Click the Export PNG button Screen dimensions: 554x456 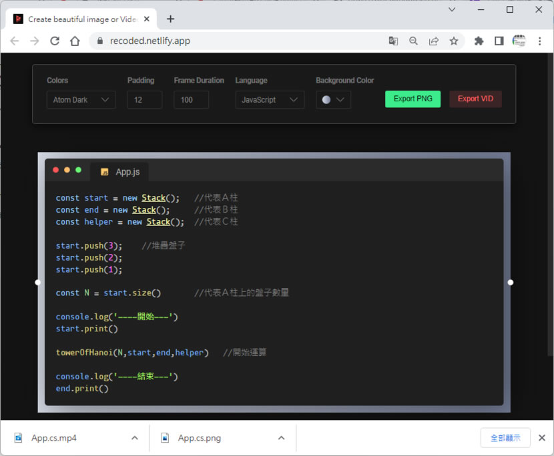click(412, 99)
